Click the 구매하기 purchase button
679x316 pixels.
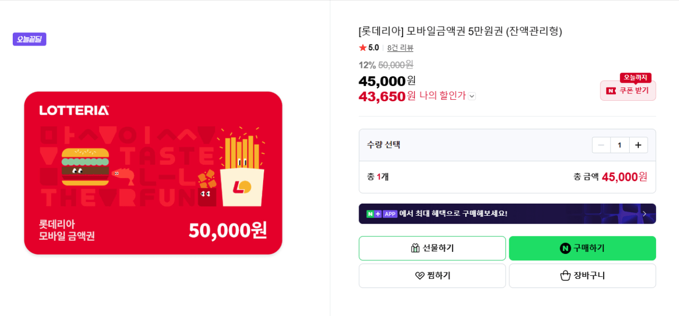pos(582,248)
